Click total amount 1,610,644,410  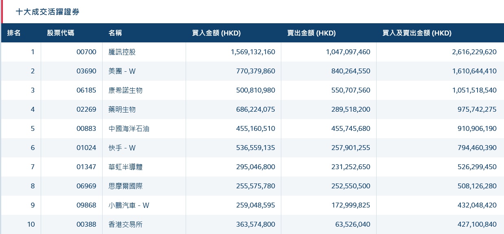[x=474, y=71]
